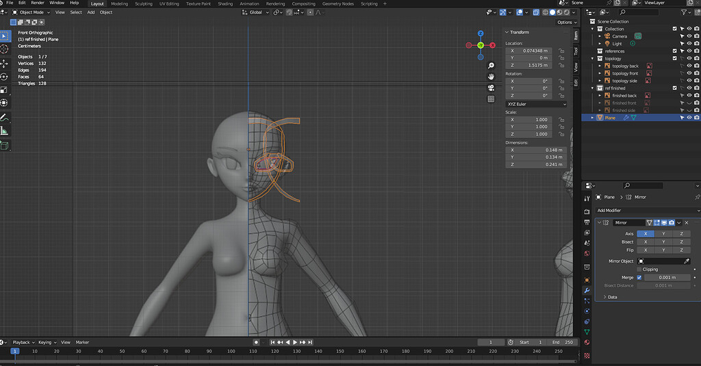Click the Add Cube tool icon
701x366 pixels.
tap(4, 145)
